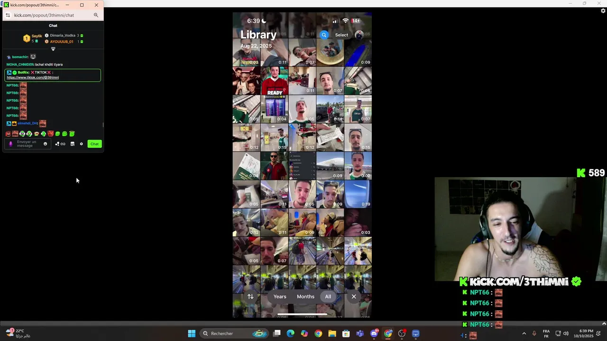The image size is (607, 341).
Task: Tap the Select button in photo library
Action: pyautogui.click(x=341, y=35)
